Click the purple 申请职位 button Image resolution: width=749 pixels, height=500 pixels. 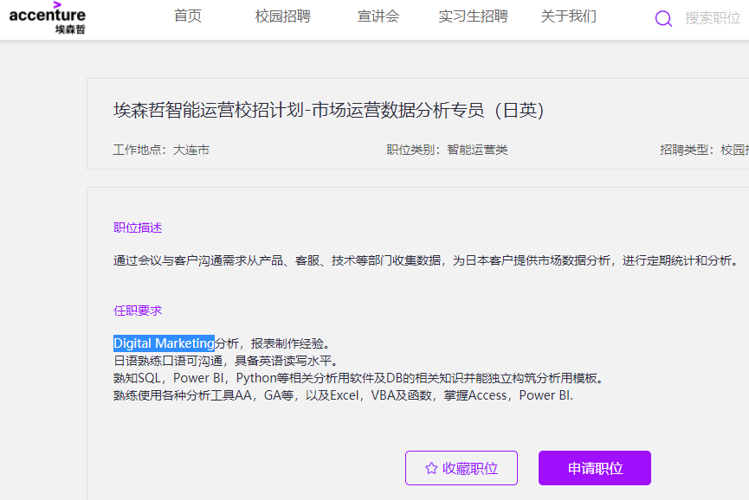click(x=595, y=468)
